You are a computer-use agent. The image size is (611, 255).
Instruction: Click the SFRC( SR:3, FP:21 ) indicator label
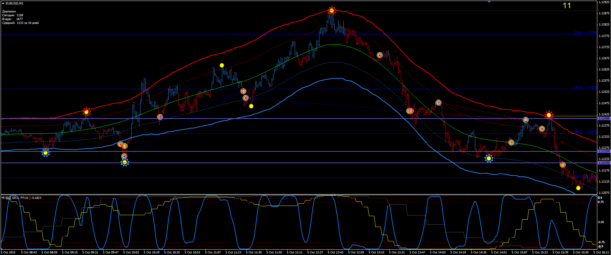click(22, 198)
